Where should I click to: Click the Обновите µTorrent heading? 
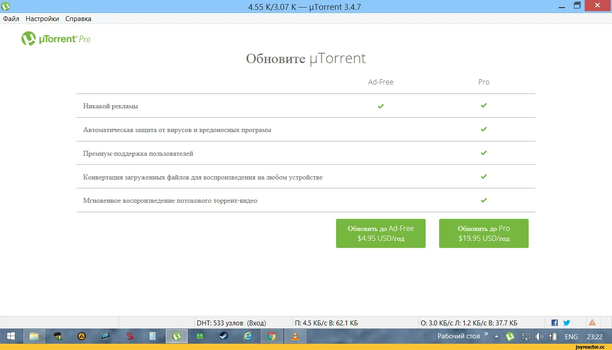coord(306,59)
